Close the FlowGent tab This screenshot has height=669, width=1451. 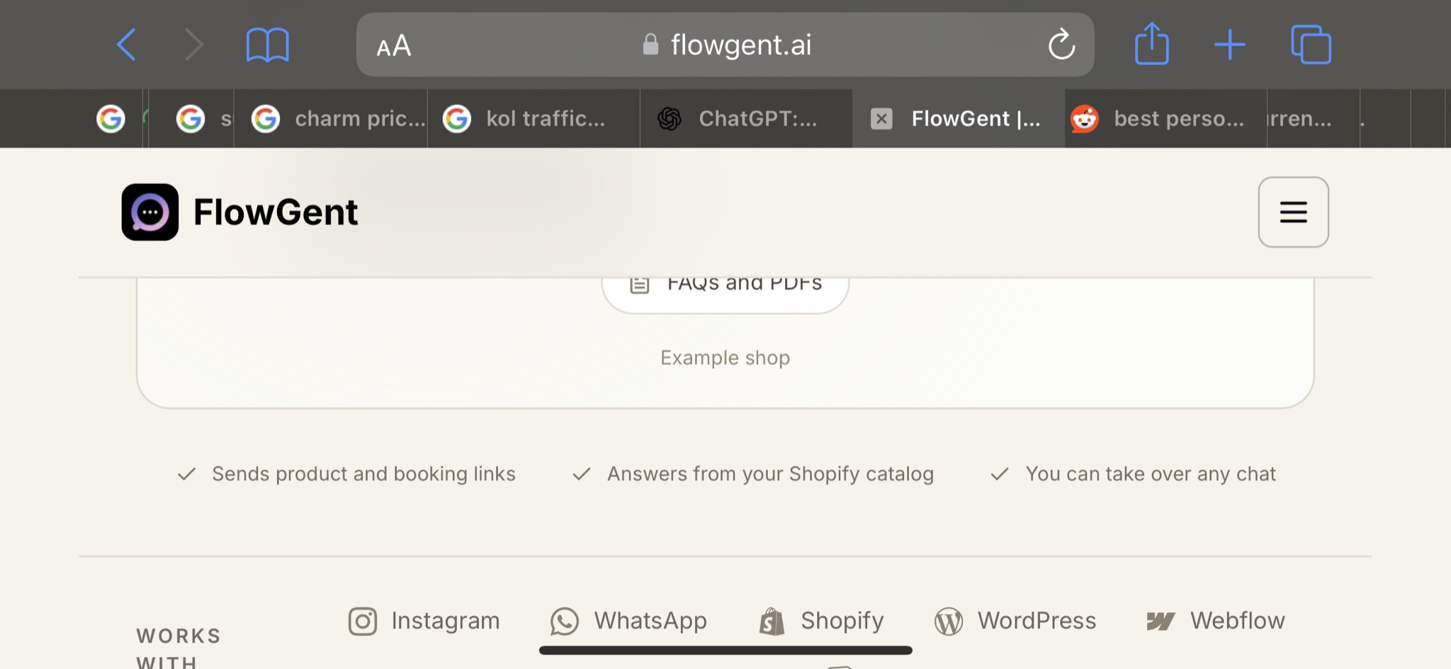pyautogui.click(x=881, y=118)
